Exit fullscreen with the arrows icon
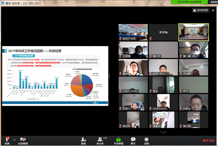The image size is (218, 146). pyautogui.click(x=213, y=10)
